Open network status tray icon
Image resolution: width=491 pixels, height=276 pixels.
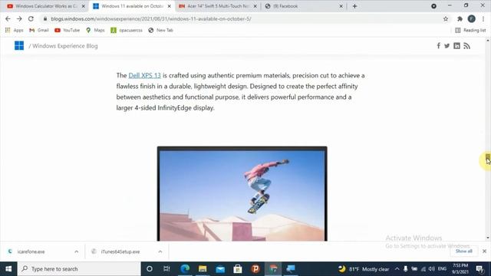tap(423, 269)
